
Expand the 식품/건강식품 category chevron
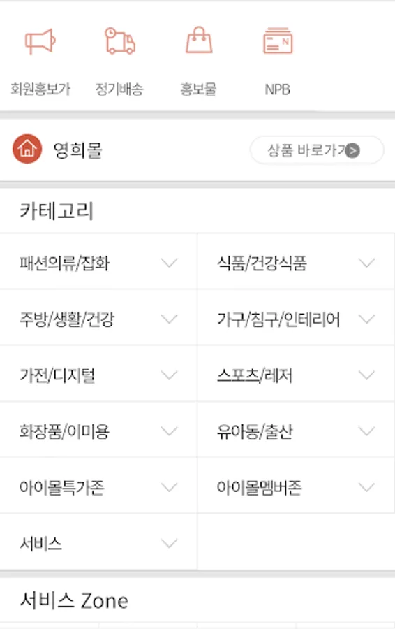coord(366,263)
